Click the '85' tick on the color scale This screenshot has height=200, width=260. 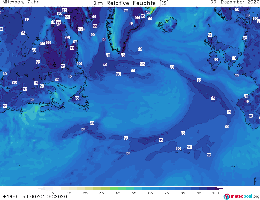183,193
